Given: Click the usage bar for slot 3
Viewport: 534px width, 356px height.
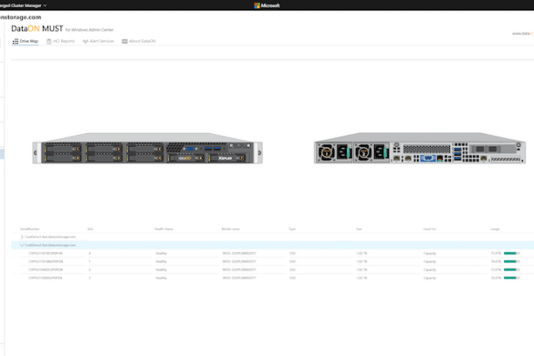Looking at the screenshot, I should [512, 278].
